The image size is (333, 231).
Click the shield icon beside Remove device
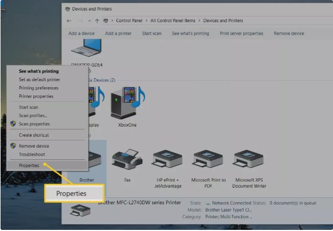pos(13,146)
